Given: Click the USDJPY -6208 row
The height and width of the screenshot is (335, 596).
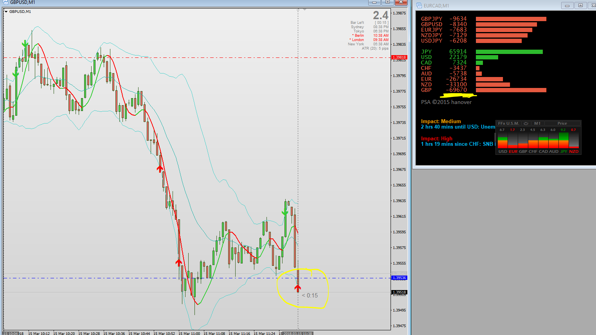Looking at the screenshot, I should 471,41.
